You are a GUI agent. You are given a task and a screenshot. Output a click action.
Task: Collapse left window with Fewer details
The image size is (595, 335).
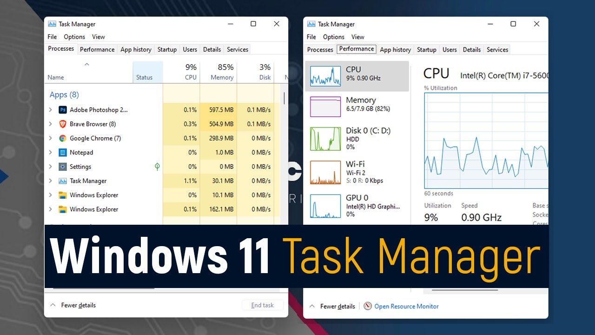73,305
